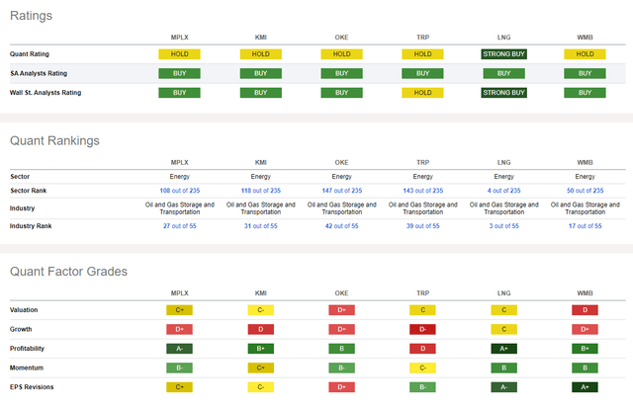The height and width of the screenshot is (407, 633).
Task: Click the WMB Quant Rating HOLD badge
Action: [x=585, y=54]
